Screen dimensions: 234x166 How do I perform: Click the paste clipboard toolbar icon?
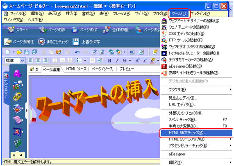pyautogui.click(x=59, y=52)
